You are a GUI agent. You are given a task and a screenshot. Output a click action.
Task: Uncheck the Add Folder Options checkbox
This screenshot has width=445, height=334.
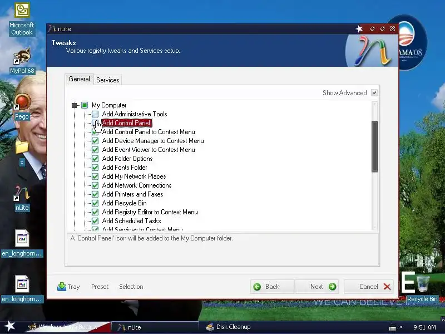coord(95,159)
